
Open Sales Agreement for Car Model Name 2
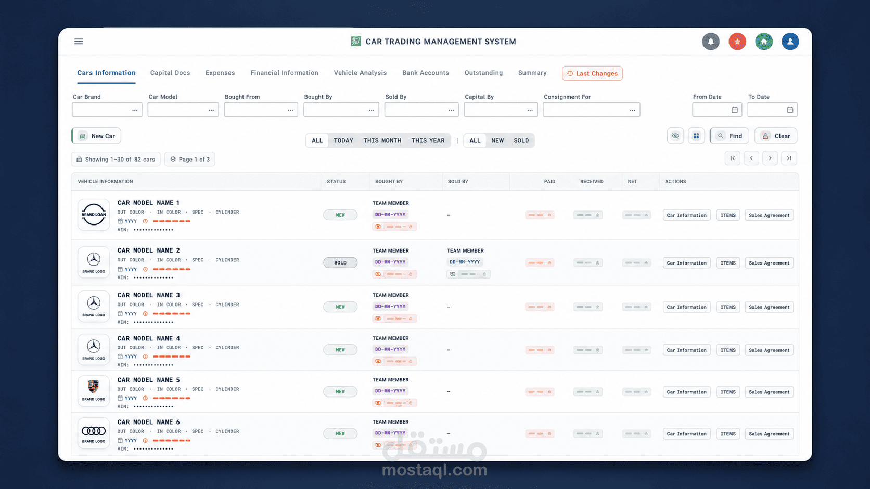pyautogui.click(x=769, y=263)
